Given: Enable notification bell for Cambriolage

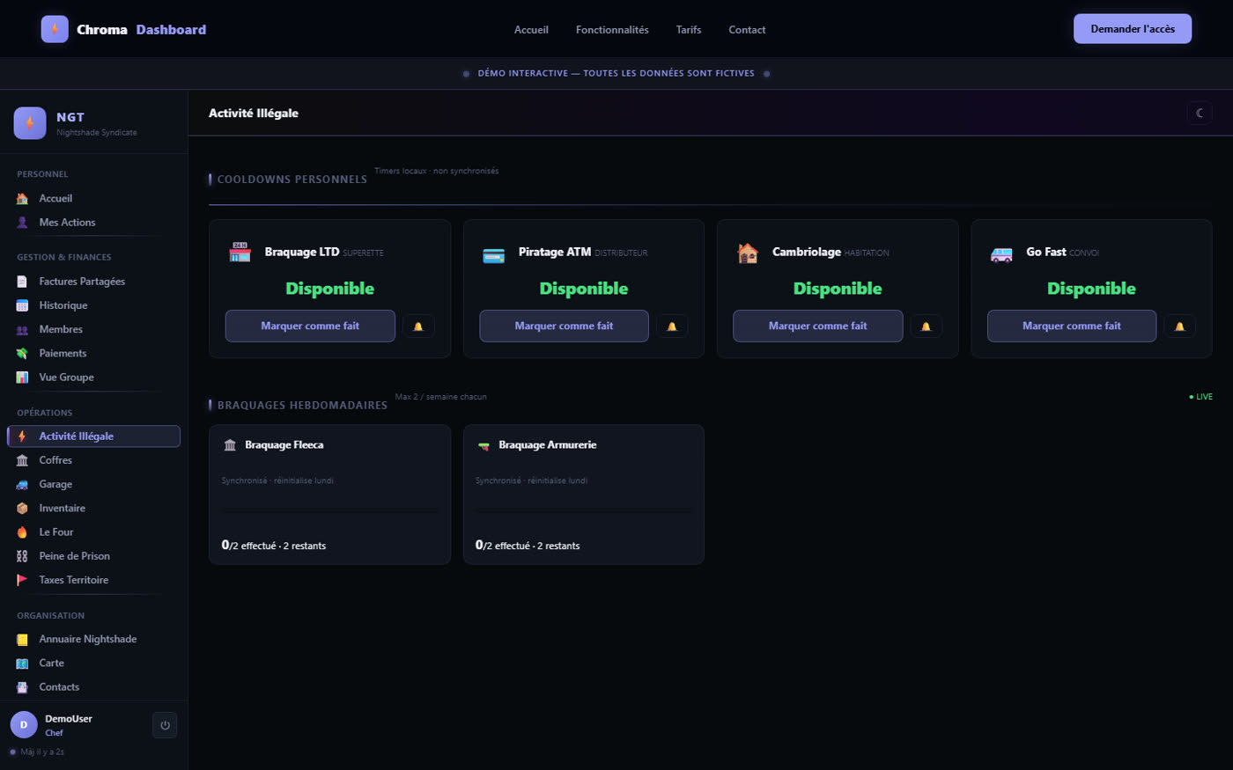Looking at the screenshot, I should (x=926, y=326).
